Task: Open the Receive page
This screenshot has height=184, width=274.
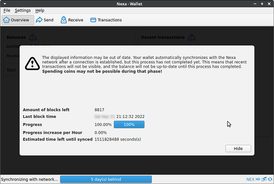Action: tap(72, 20)
